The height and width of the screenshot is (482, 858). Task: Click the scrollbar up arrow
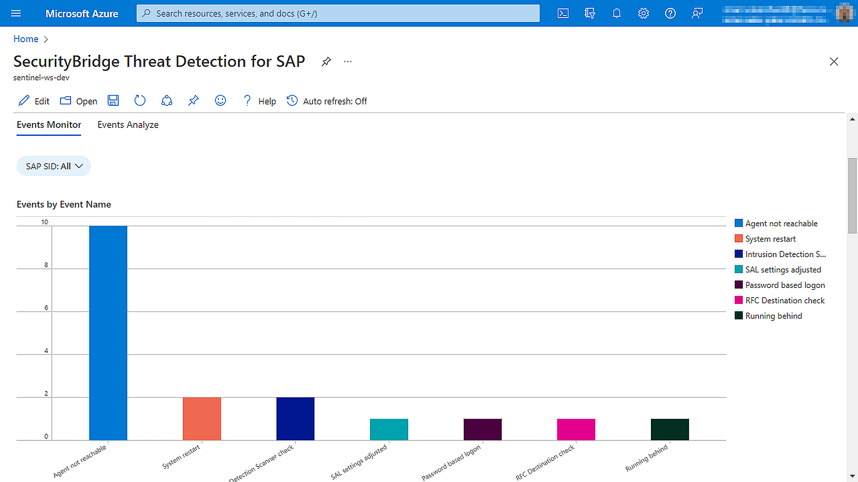852,119
